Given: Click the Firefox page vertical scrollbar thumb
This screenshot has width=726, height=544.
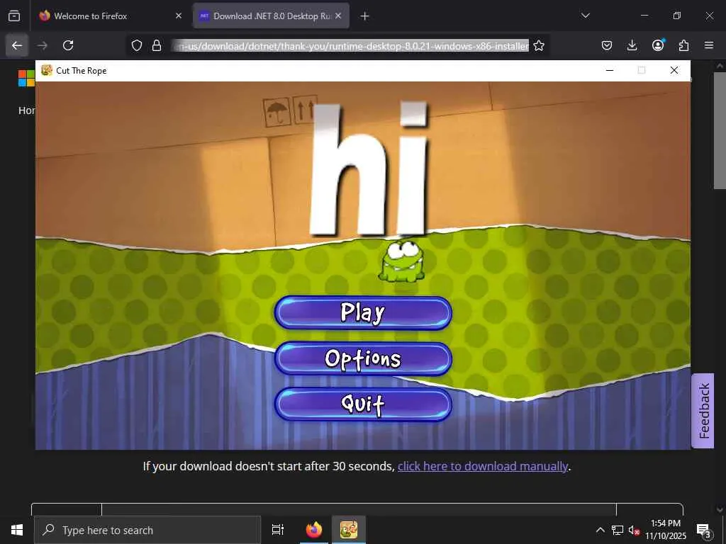Looking at the screenshot, I should click(720, 130).
